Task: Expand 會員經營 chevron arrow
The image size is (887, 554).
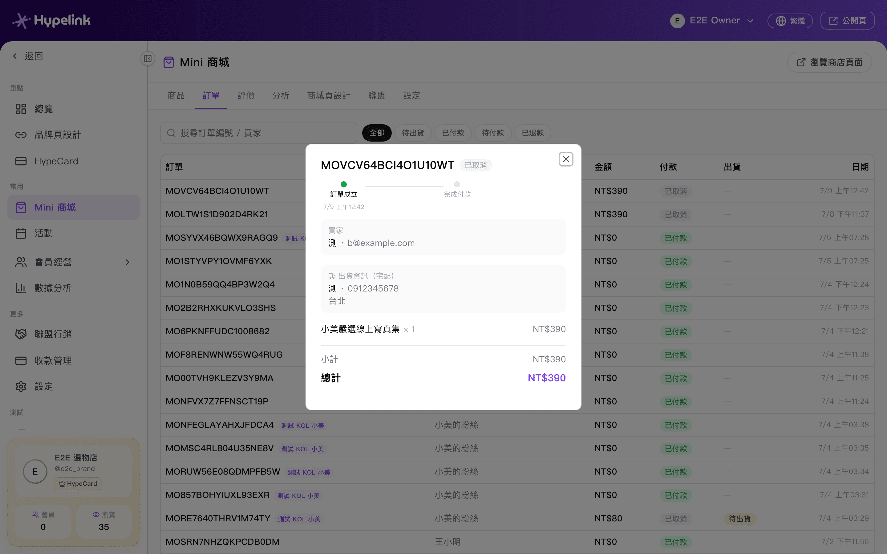Action: 127,262
